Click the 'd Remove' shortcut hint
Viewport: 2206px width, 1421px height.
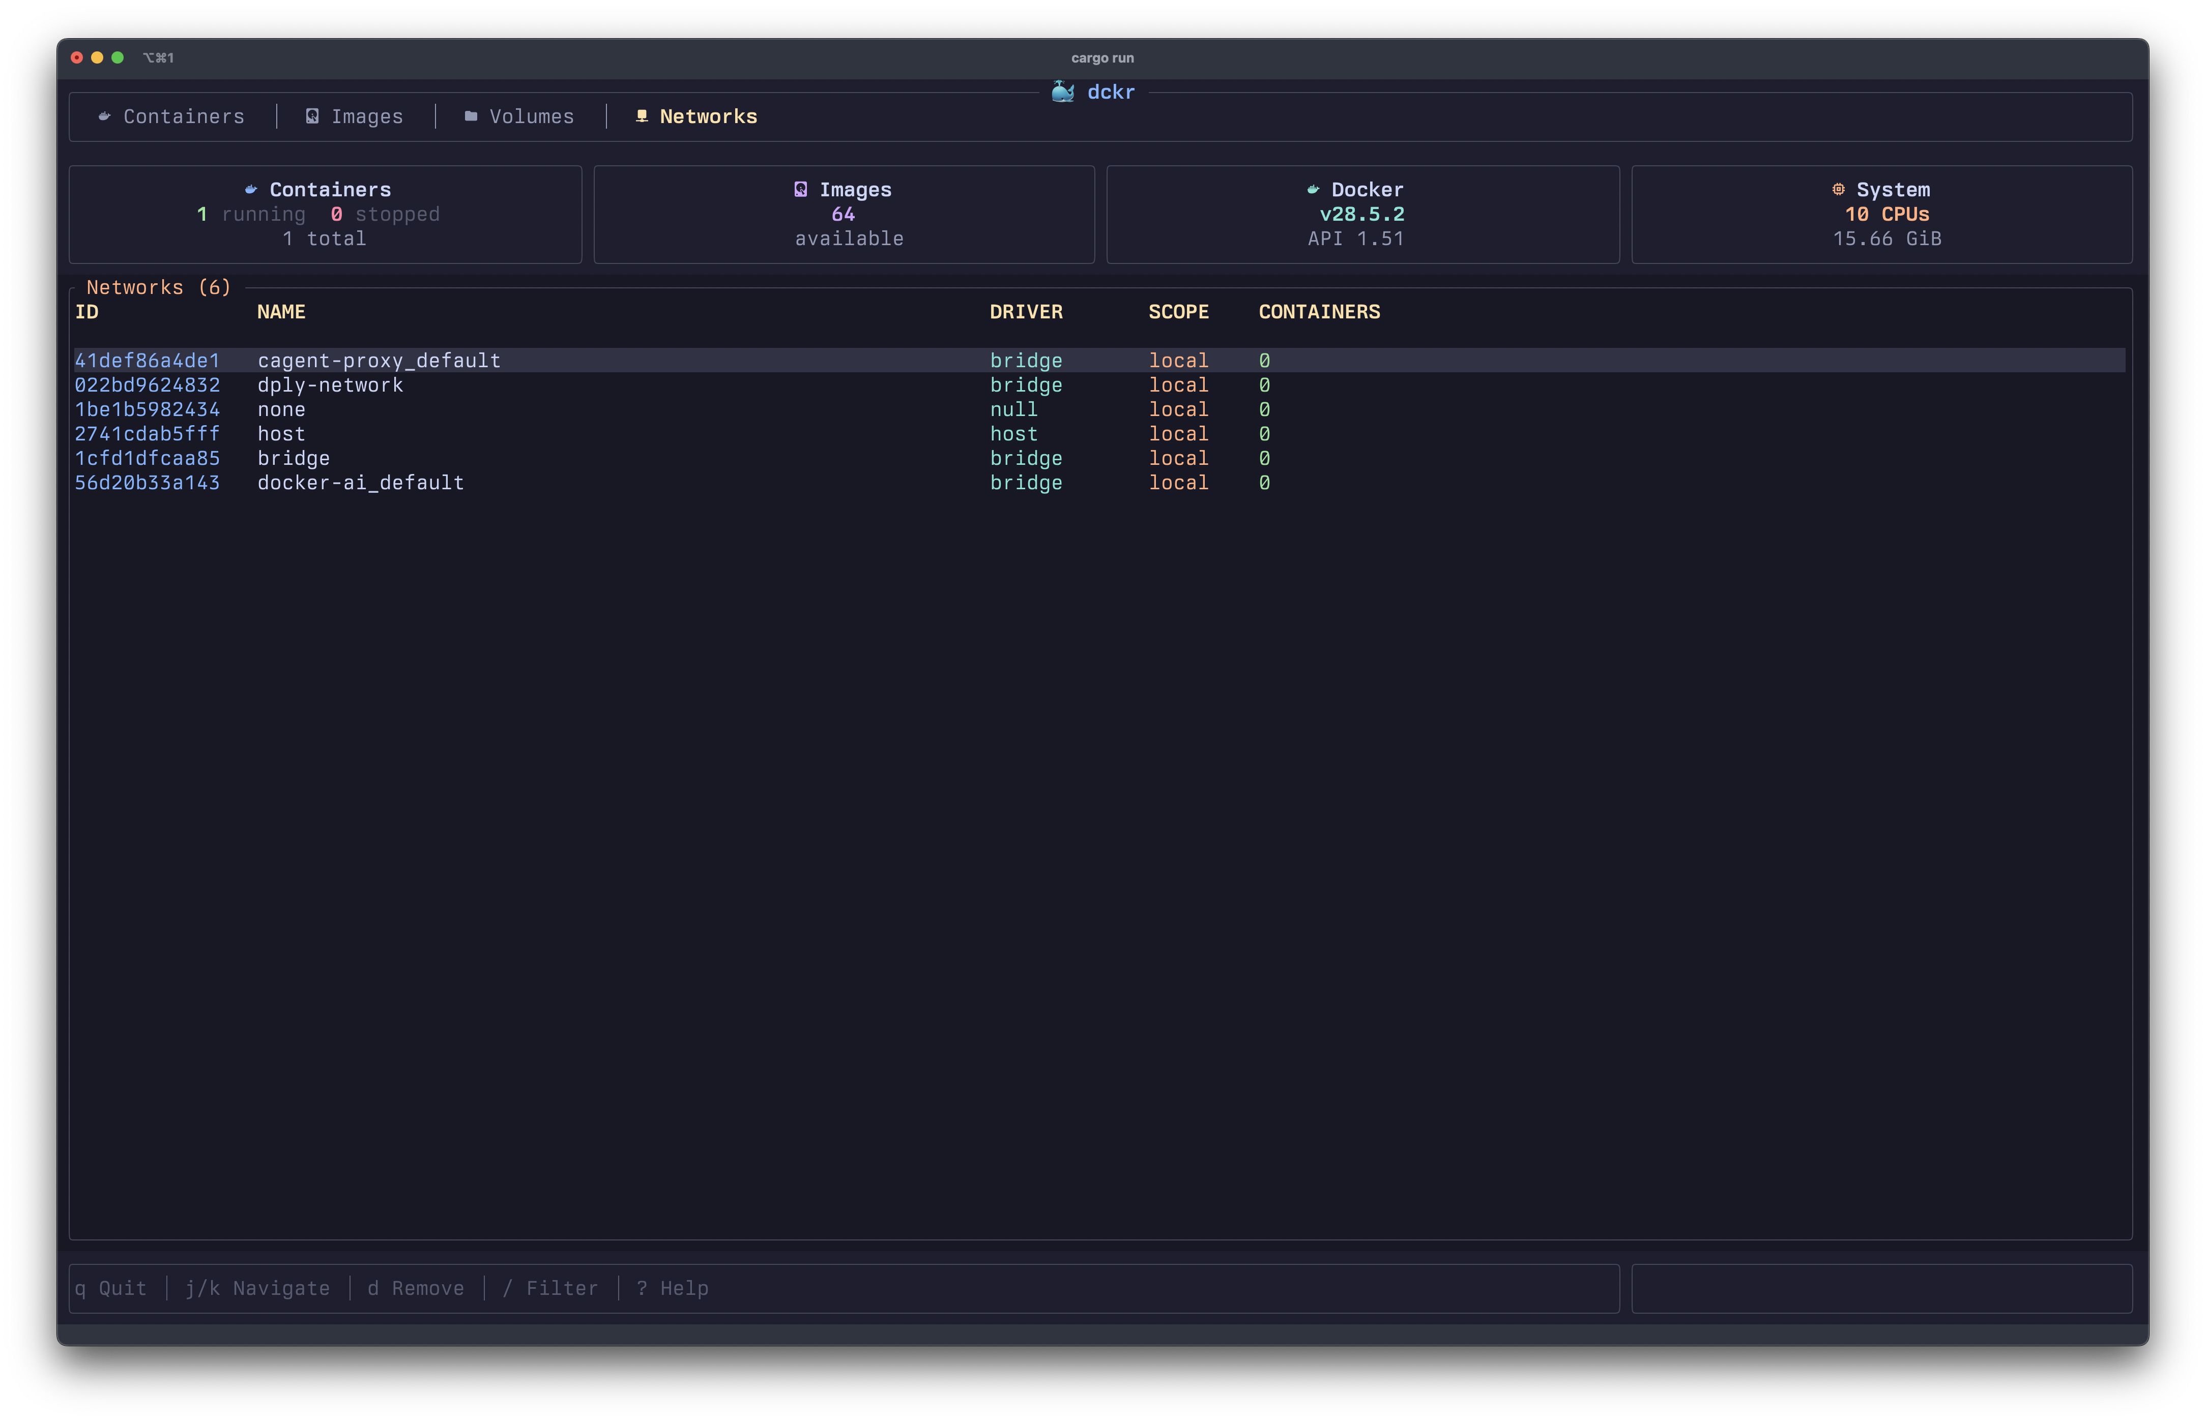pyautogui.click(x=415, y=1288)
